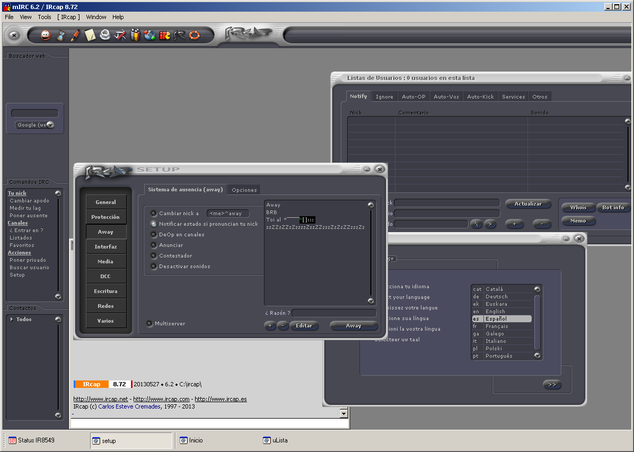Click the metal nut toolbar icon
The height and width of the screenshot is (452, 634).
[105, 36]
